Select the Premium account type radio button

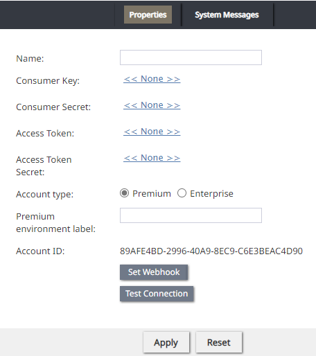point(124,193)
